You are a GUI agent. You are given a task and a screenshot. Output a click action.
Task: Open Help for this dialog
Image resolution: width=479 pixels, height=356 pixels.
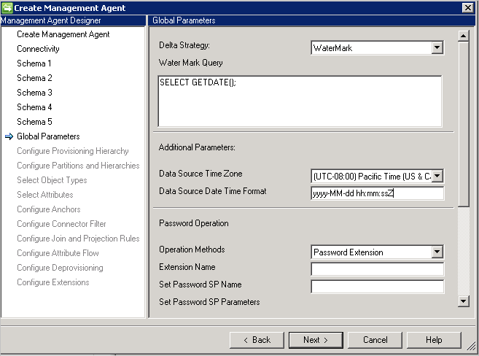coord(434,340)
